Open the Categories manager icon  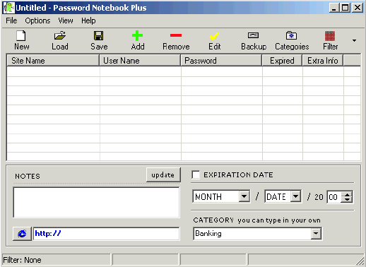(x=292, y=40)
